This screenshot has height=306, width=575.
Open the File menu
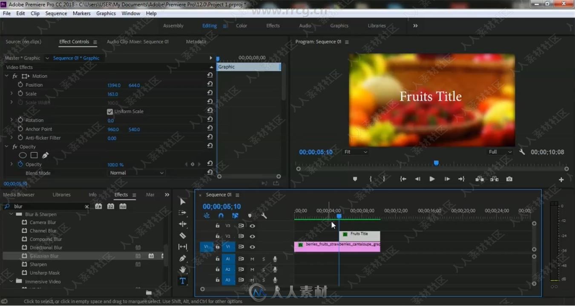pyautogui.click(x=7, y=13)
